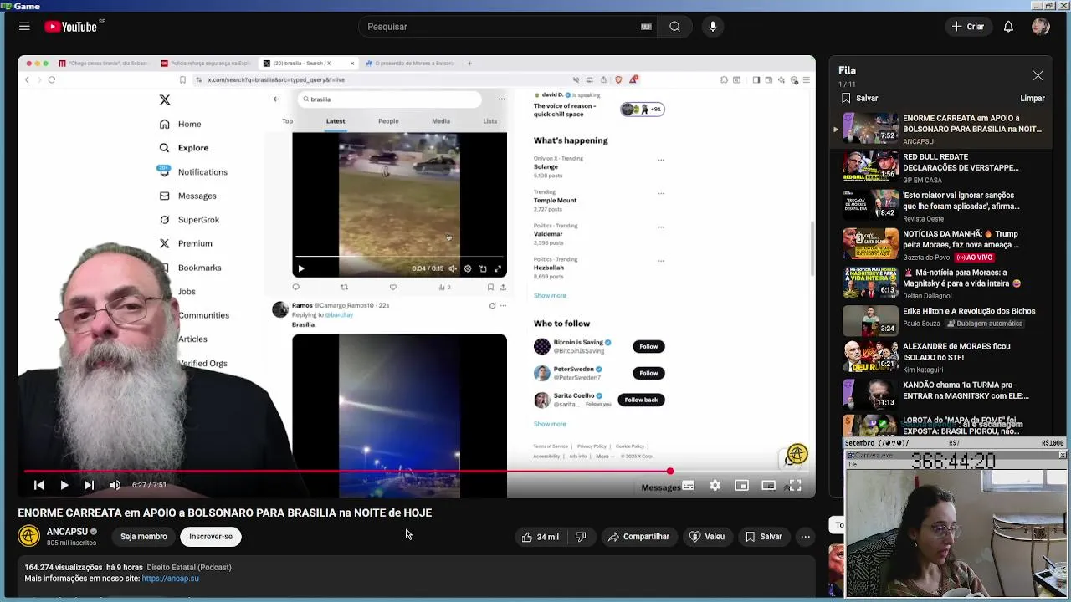Play the embedded tweet video
The image size is (1071, 602).
pyautogui.click(x=301, y=269)
